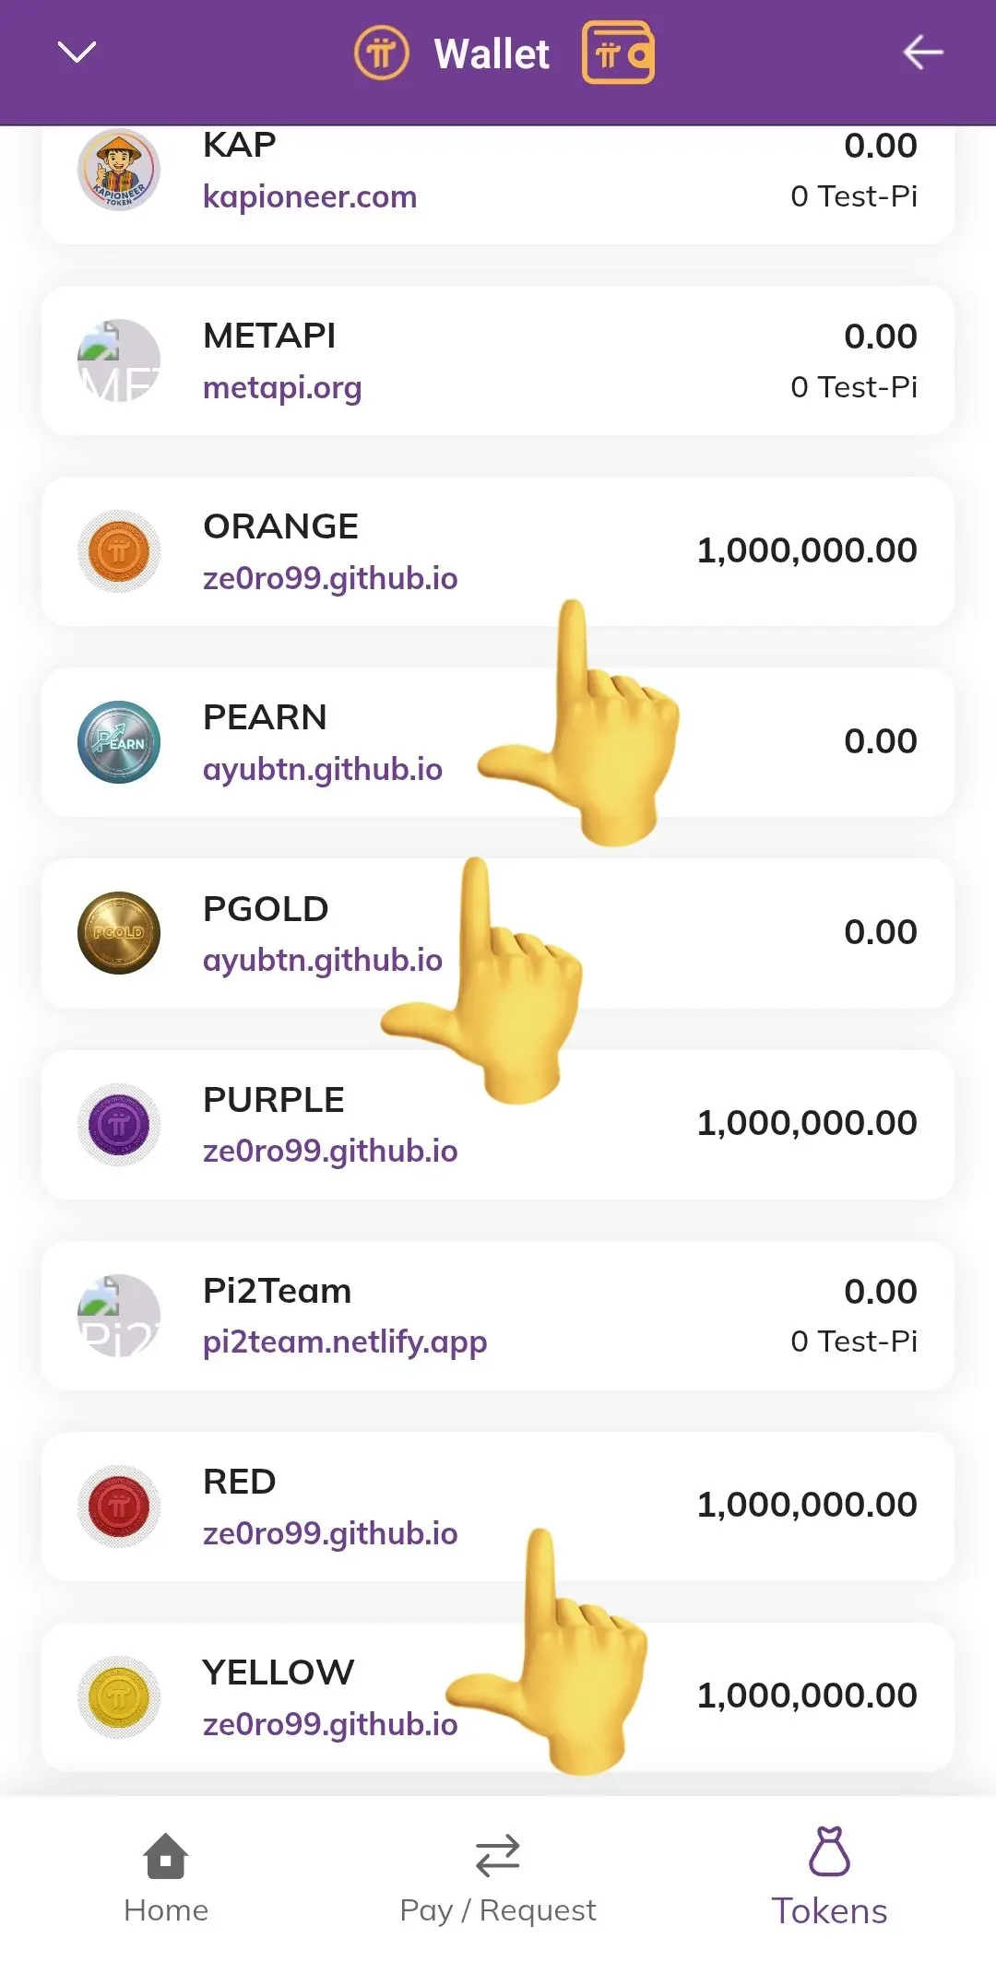Tap the wallet icon in header
Viewport: 996px width, 1962px height.
pos(618,53)
